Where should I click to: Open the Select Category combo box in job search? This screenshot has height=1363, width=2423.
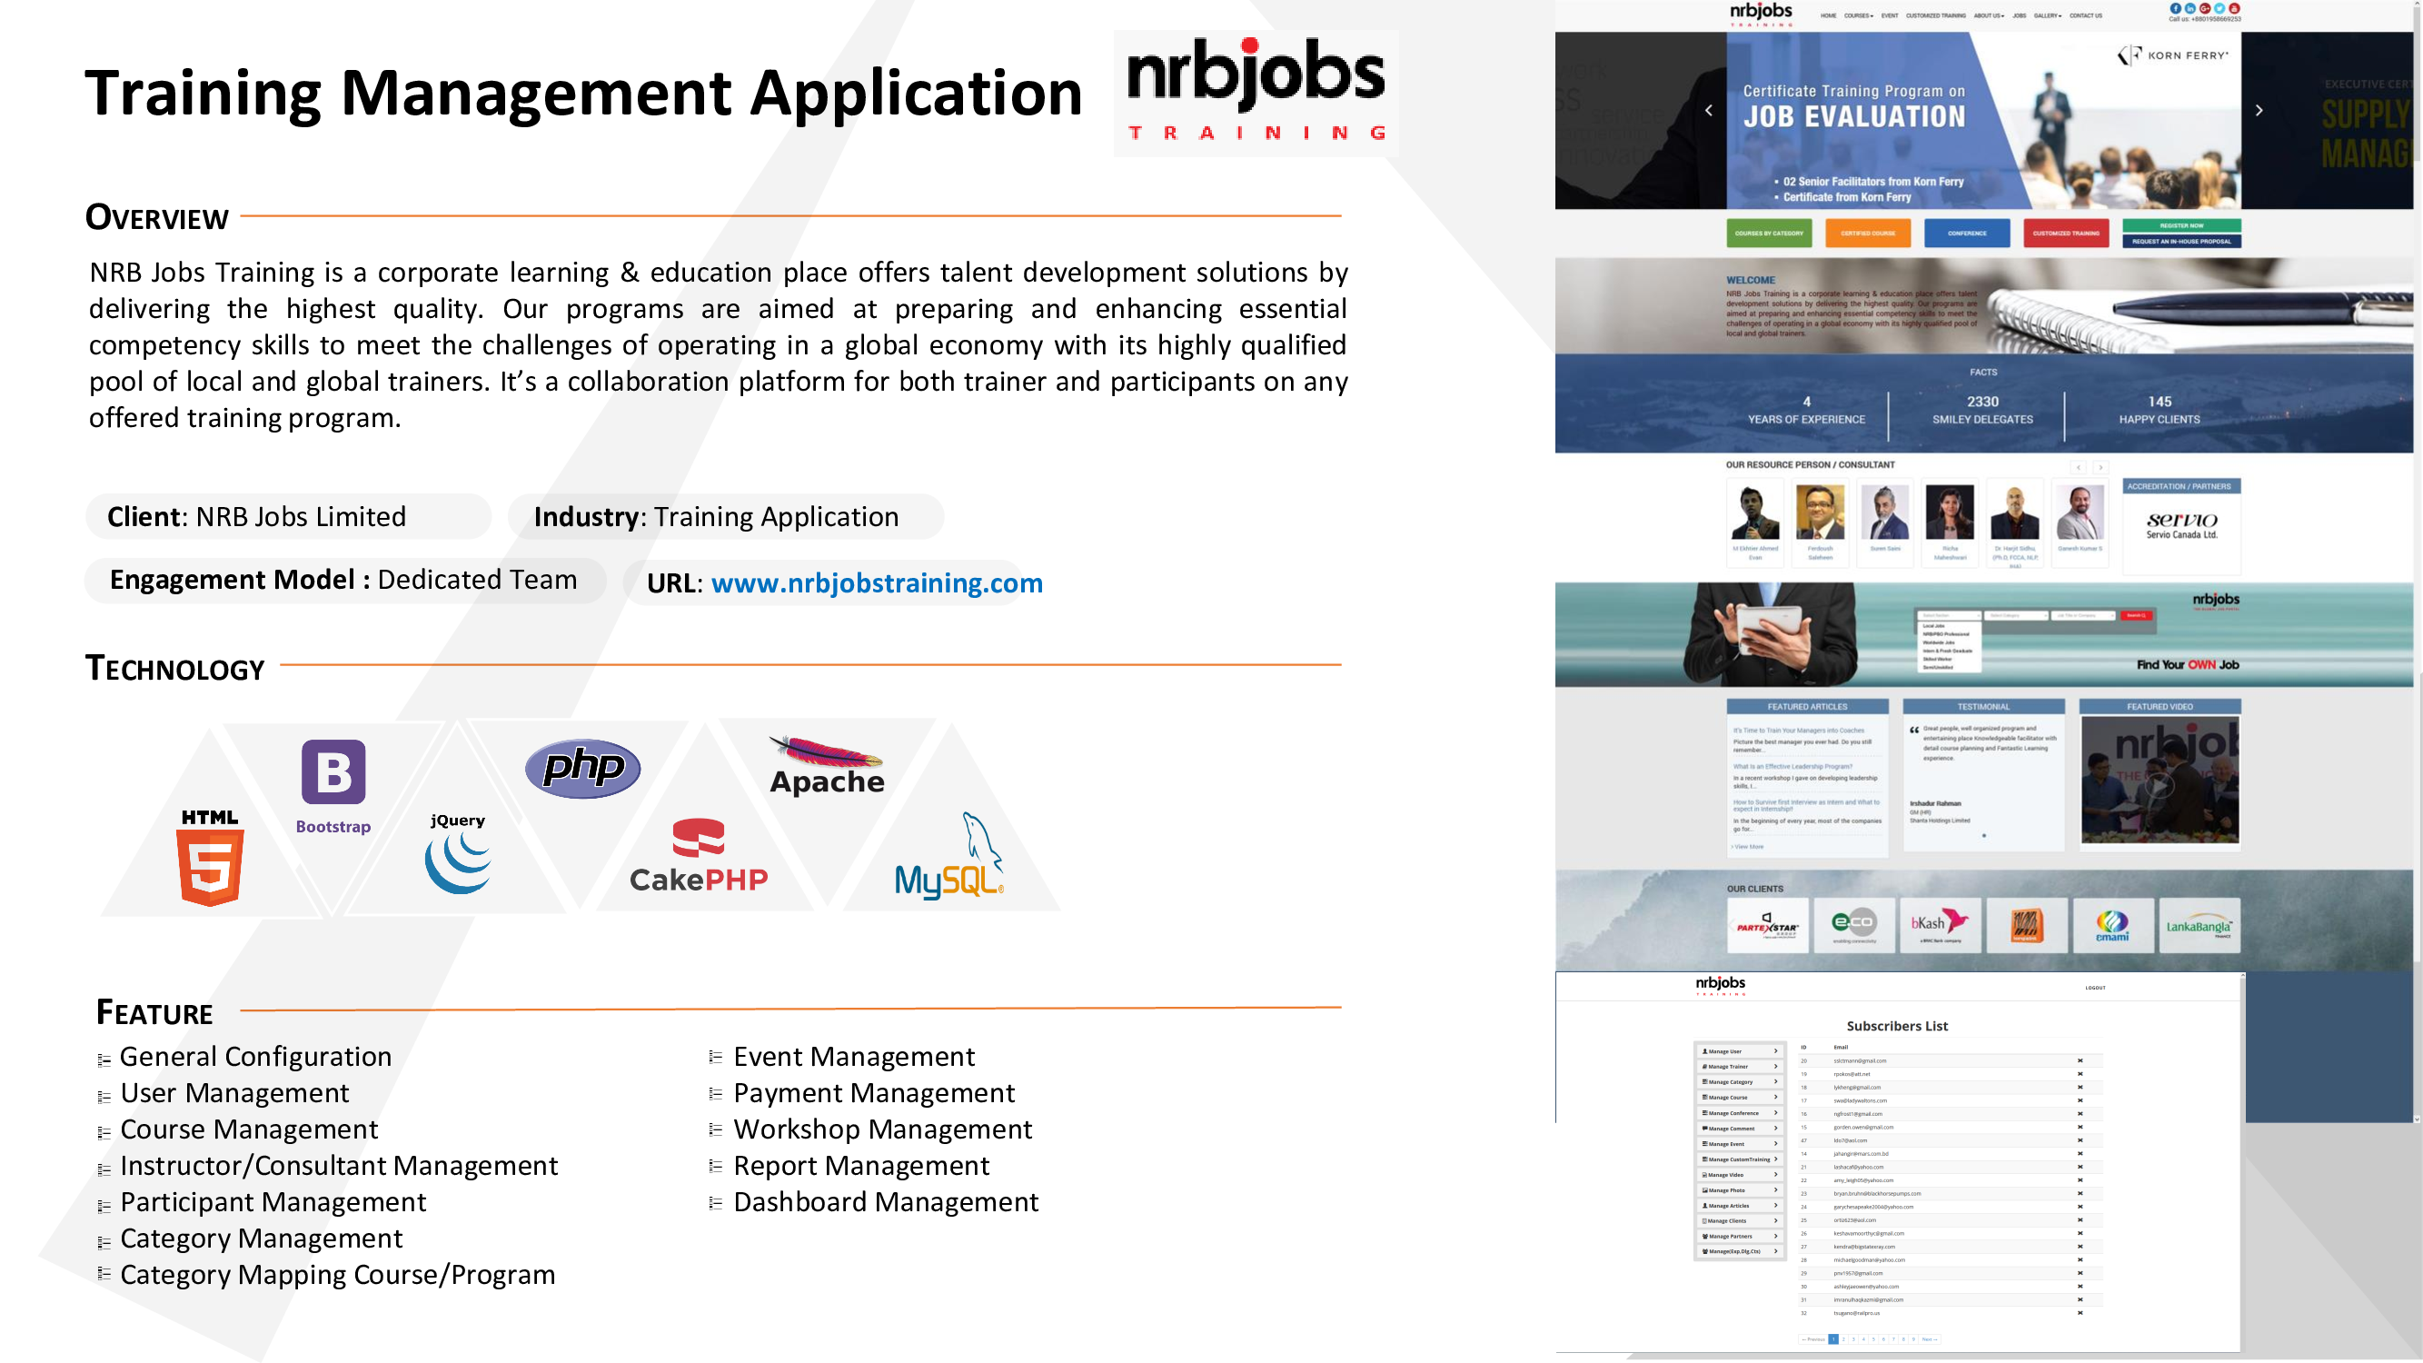coord(2017,615)
